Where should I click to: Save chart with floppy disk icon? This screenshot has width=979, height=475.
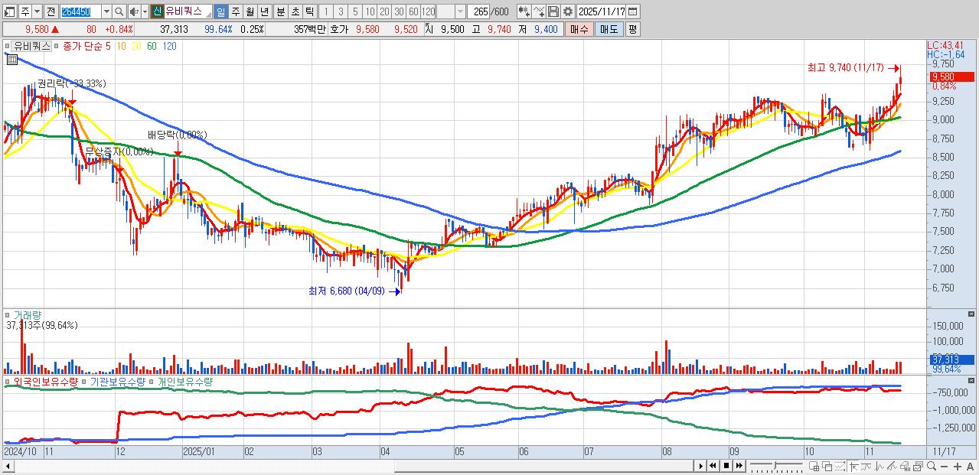[x=553, y=11]
